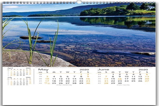This screenshot has width=159, height=106.
Task: Select Saturday May 30
Action: point(88,83)
